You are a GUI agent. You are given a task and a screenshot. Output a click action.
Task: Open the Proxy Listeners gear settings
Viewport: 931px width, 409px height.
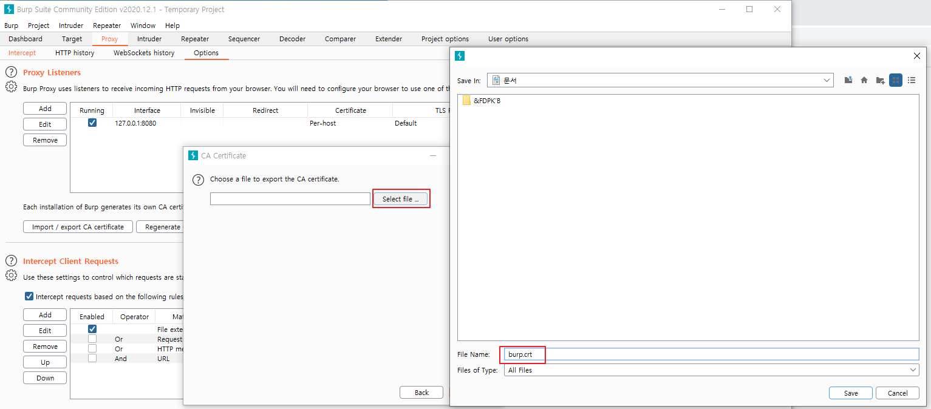11,87
